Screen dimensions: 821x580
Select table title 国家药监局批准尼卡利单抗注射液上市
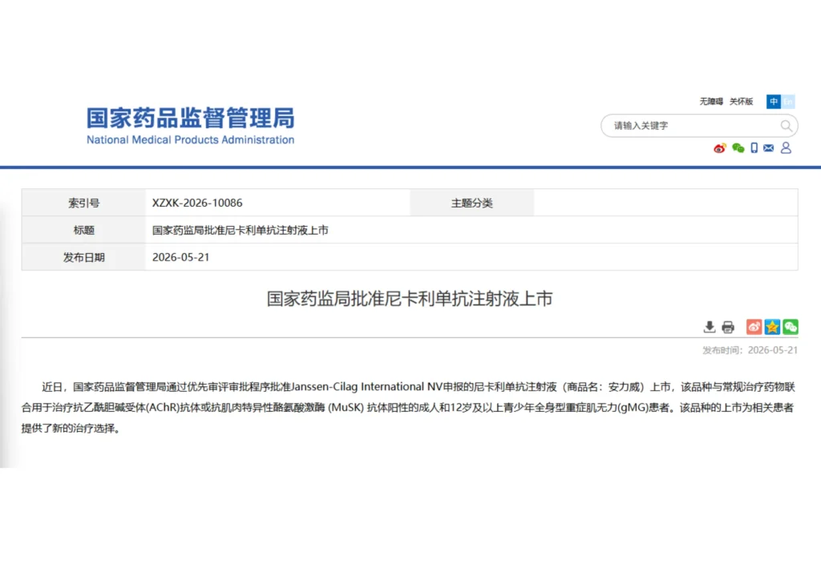tap(241, 230)
